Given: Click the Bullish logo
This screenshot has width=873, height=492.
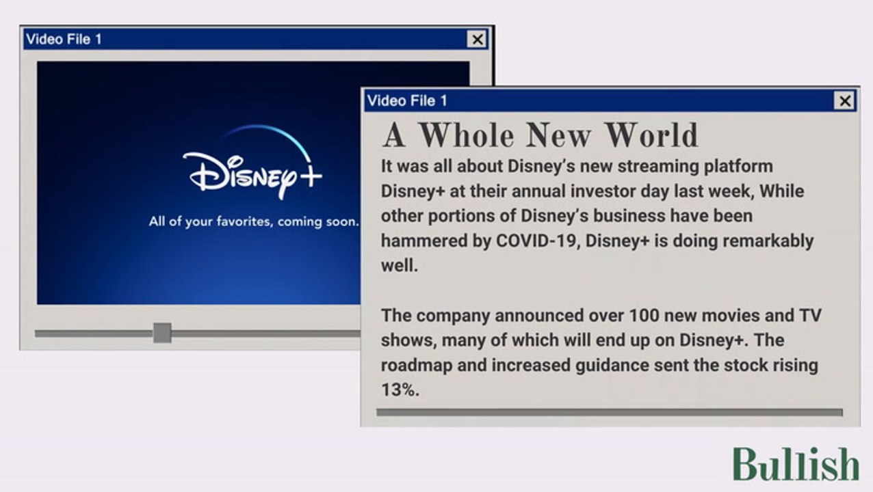Looking at the screenshot, I should [x=796, y=464].
